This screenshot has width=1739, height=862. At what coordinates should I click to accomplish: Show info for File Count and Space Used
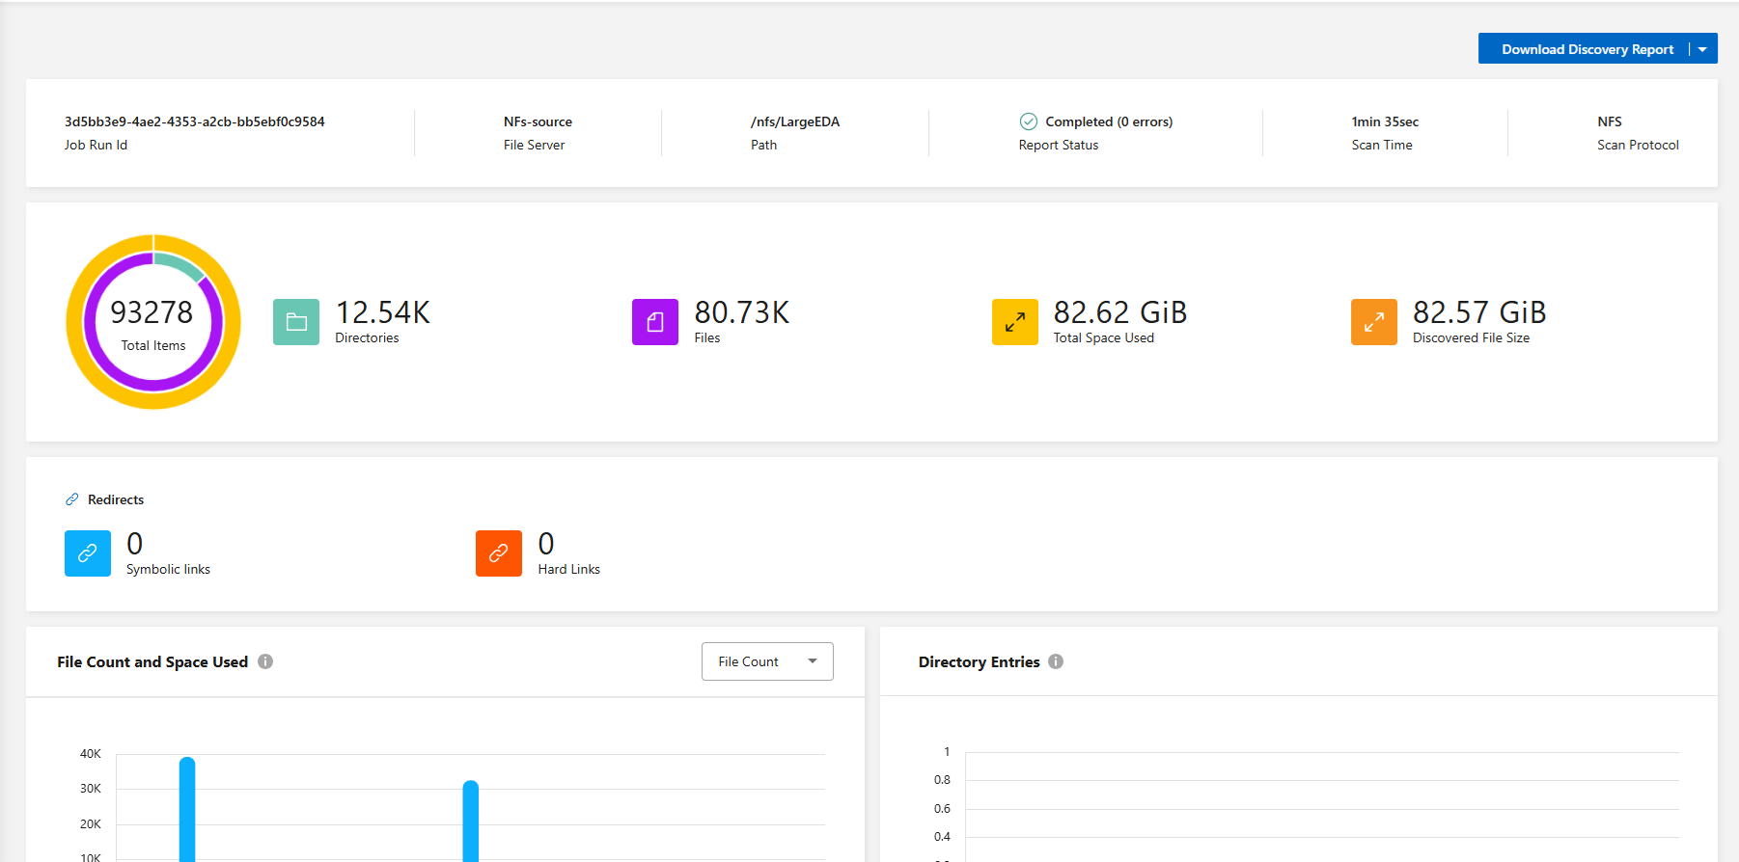point(265,661)
